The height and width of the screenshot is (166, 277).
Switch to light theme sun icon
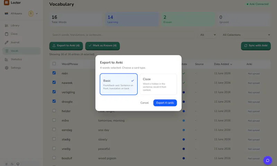[x=6, y=164]
